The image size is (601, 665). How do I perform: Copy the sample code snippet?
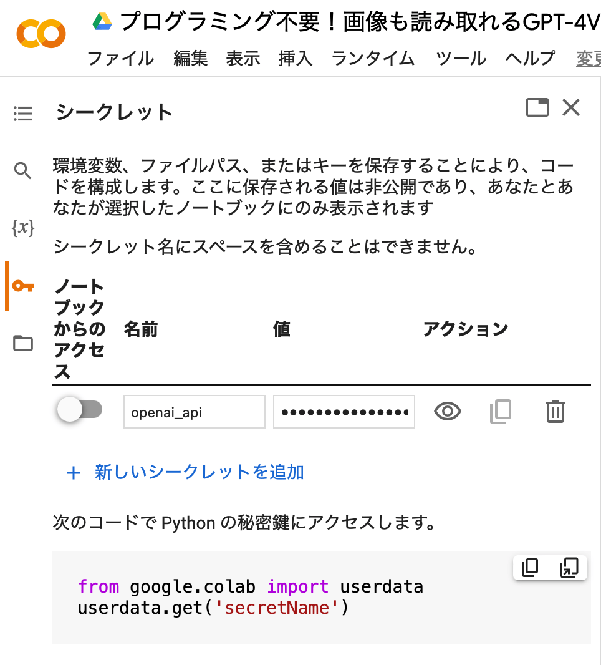(530, 568)
